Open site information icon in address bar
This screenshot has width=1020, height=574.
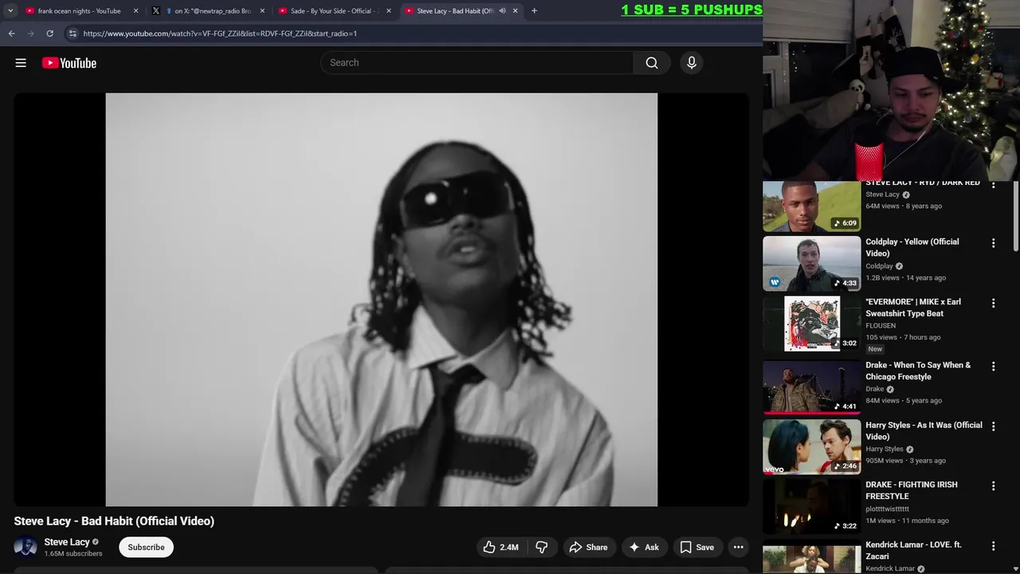pyautogui.click(x=73, y=33)
